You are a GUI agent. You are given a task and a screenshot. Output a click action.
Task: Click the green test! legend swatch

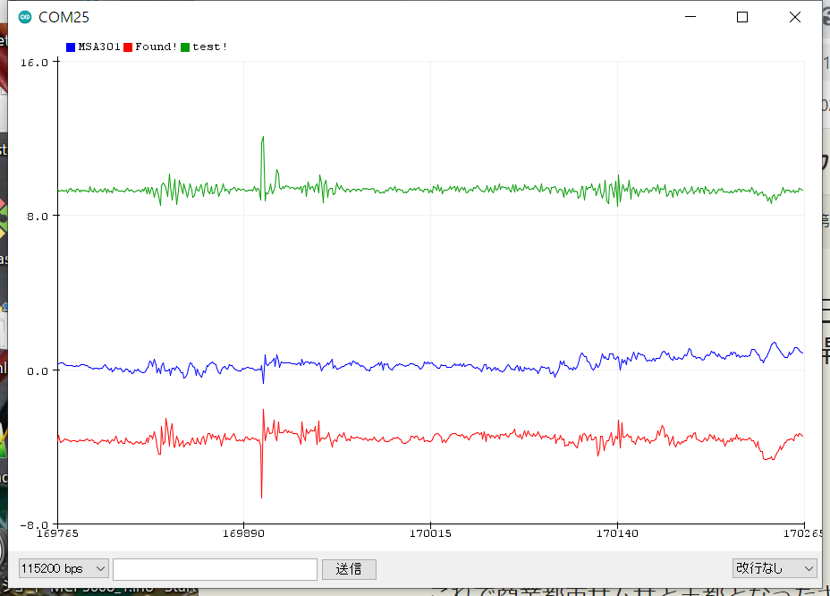[x=185, y=47]
